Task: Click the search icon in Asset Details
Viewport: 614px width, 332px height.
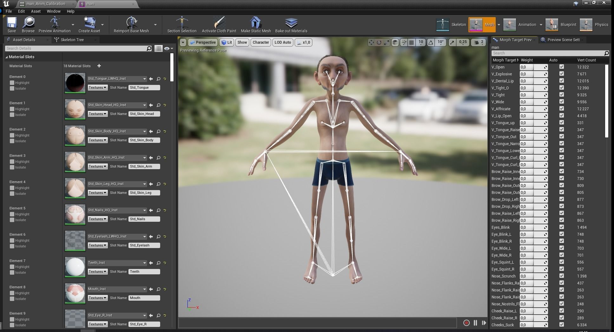Action: click(x=149, y=48)
